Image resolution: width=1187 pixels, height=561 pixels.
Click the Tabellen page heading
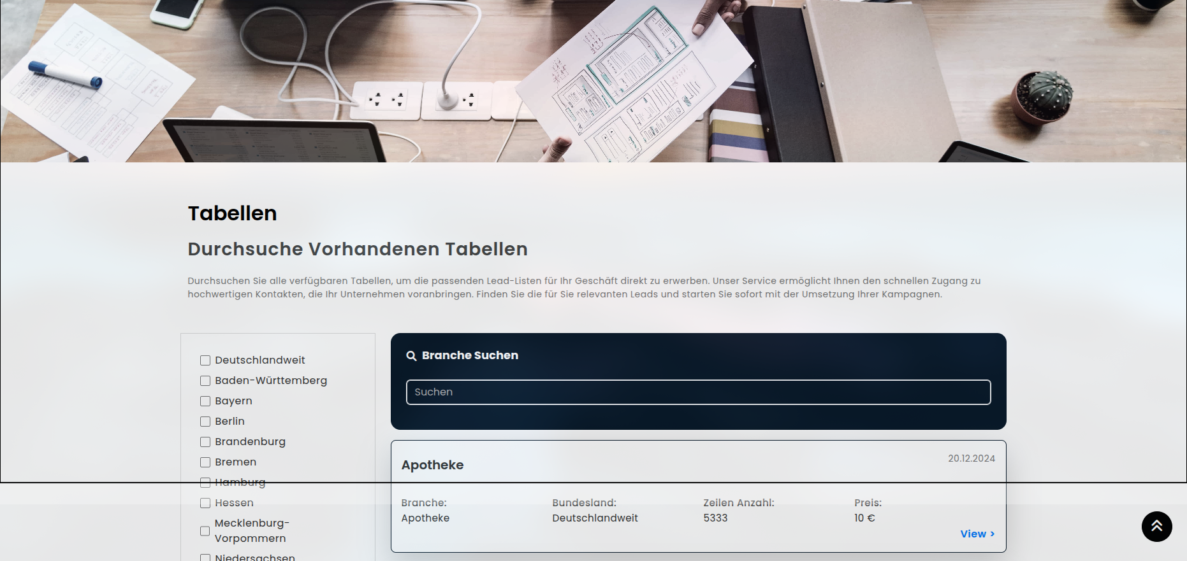click(x=232, y=213)
